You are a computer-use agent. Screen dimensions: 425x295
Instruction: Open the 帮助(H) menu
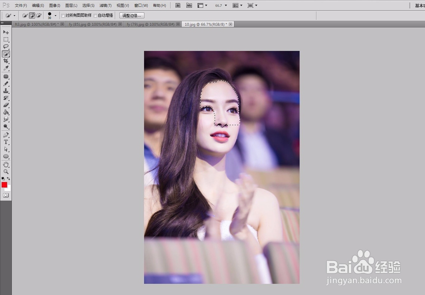coord(159,6)
